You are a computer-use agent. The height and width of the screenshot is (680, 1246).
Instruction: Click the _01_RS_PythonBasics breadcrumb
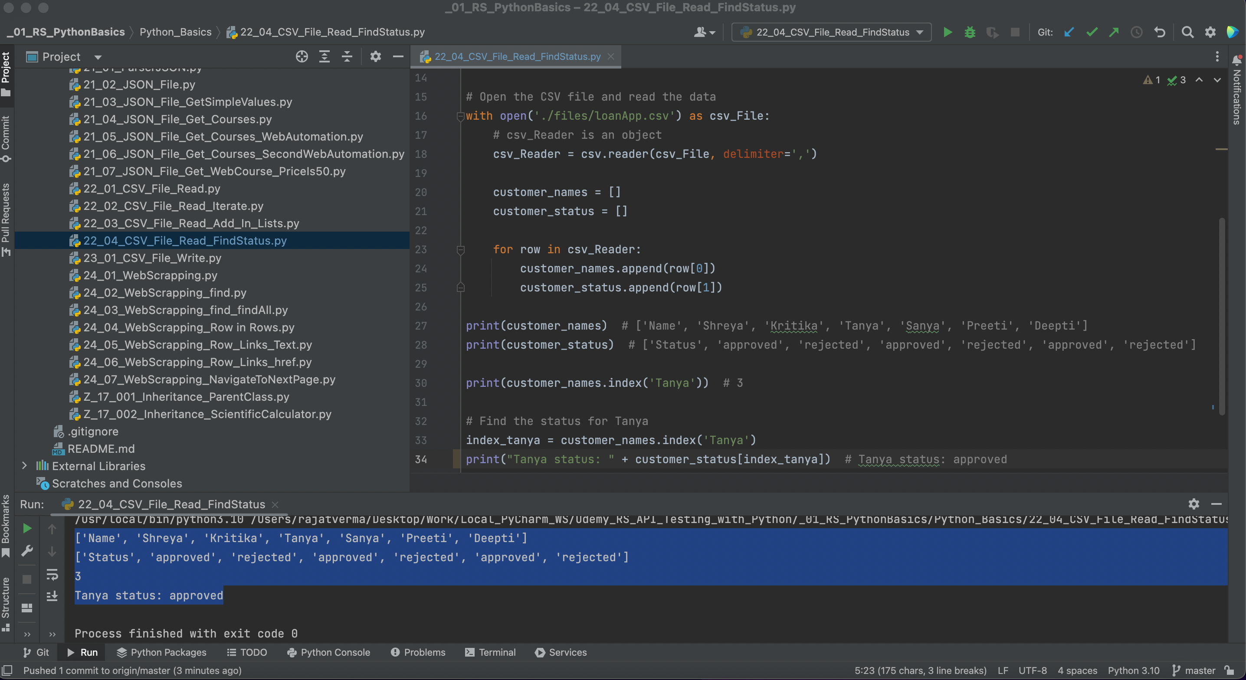click(x=66, y=32)
